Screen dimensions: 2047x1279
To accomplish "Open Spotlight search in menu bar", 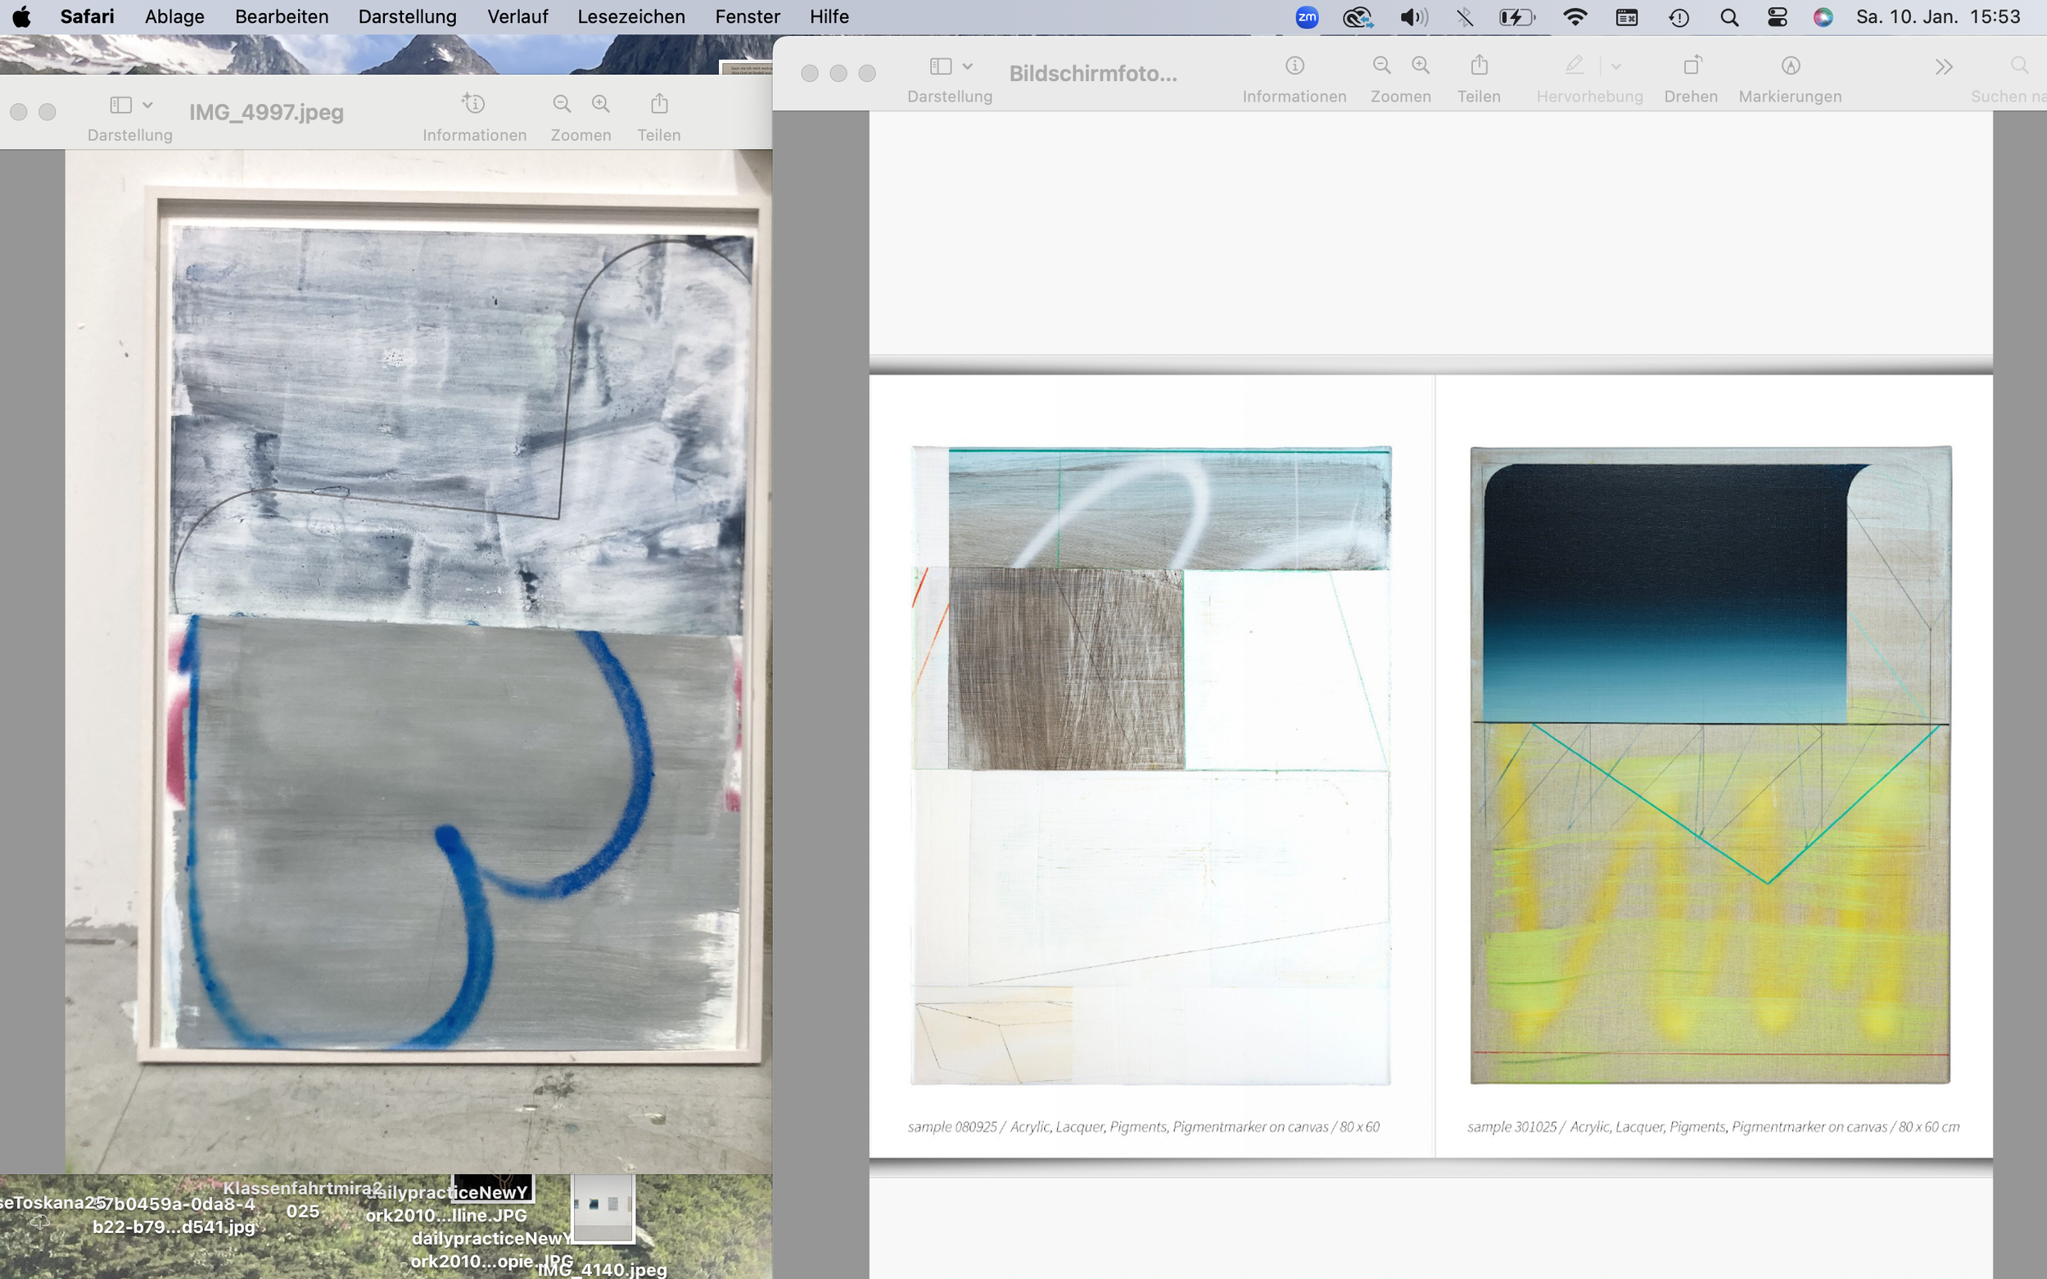I will tap(1729, 17).
